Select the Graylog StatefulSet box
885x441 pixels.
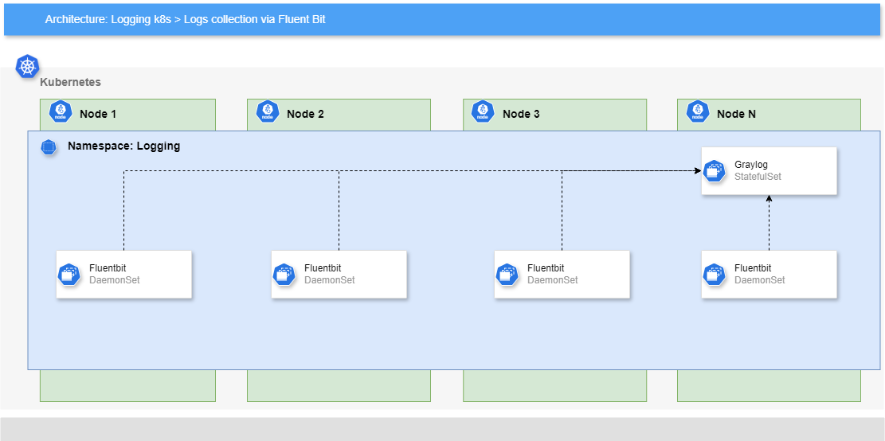[769, 171]
